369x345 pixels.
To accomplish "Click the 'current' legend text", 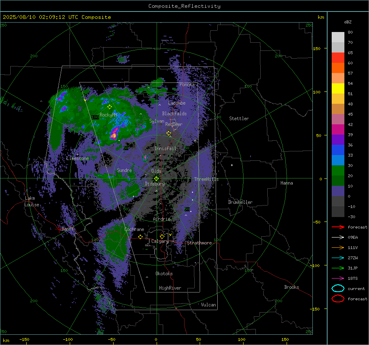I will pos(356,288).
